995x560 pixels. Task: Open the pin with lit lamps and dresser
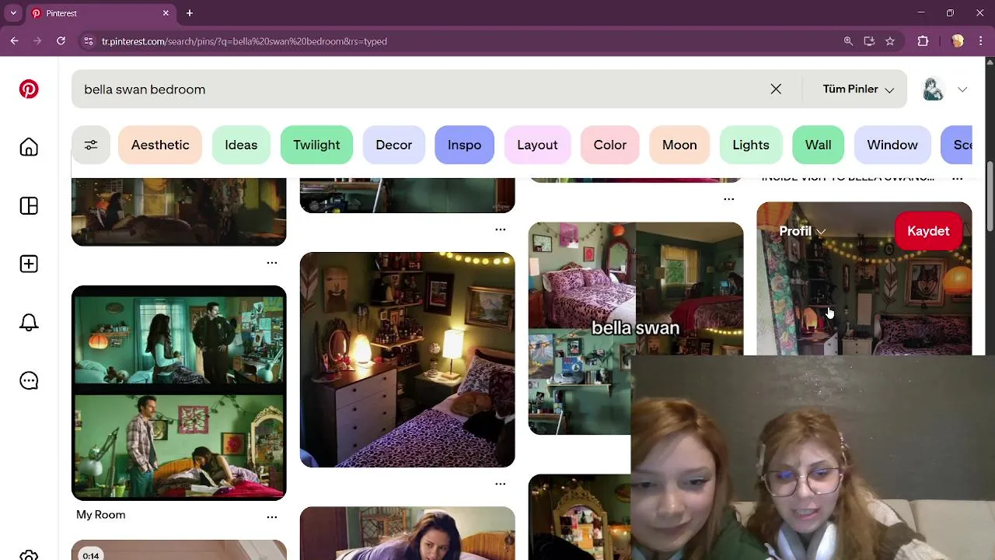click(x=407, y=359)
